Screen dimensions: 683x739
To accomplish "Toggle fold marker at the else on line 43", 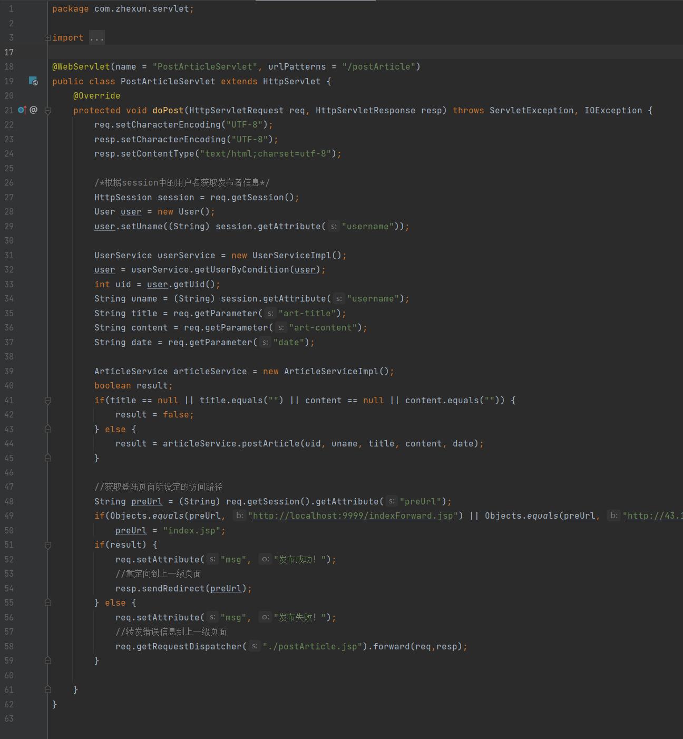I will [47, 429].
